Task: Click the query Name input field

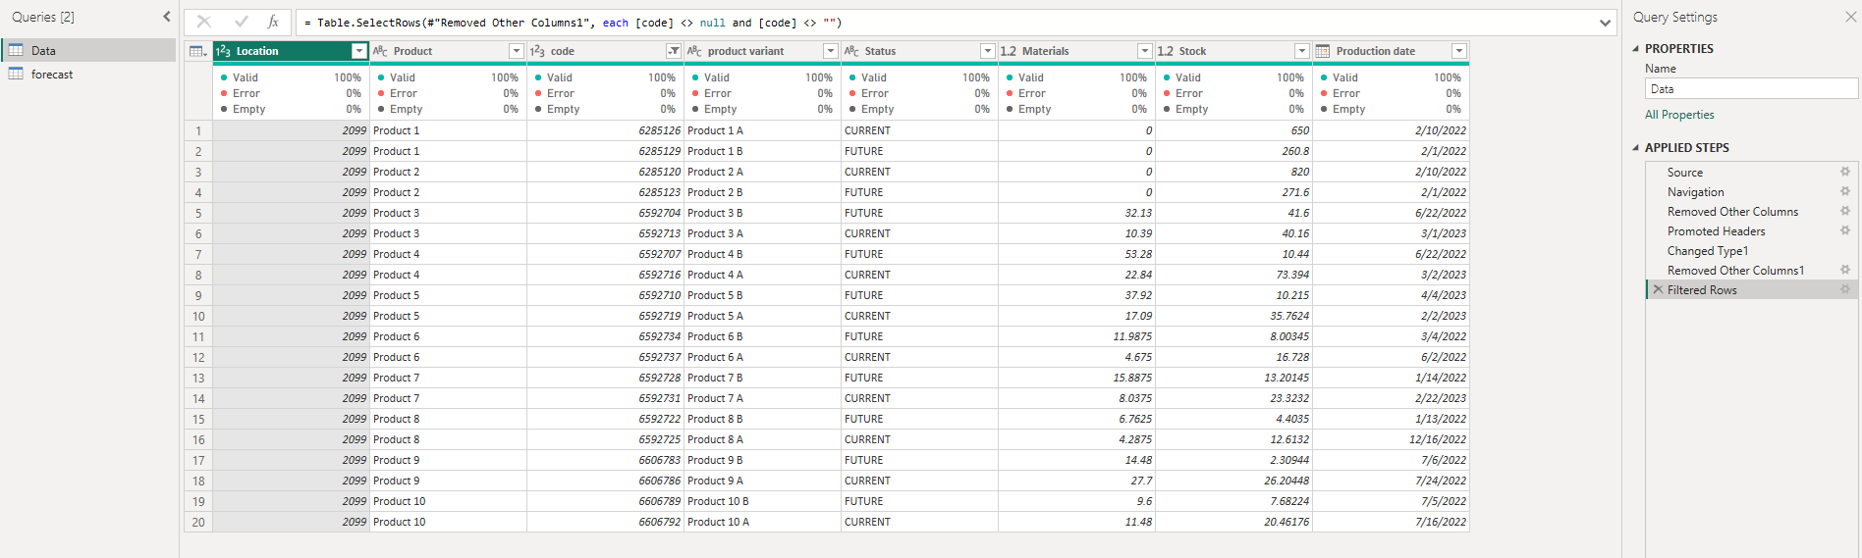Action: tap(1751, 89)
